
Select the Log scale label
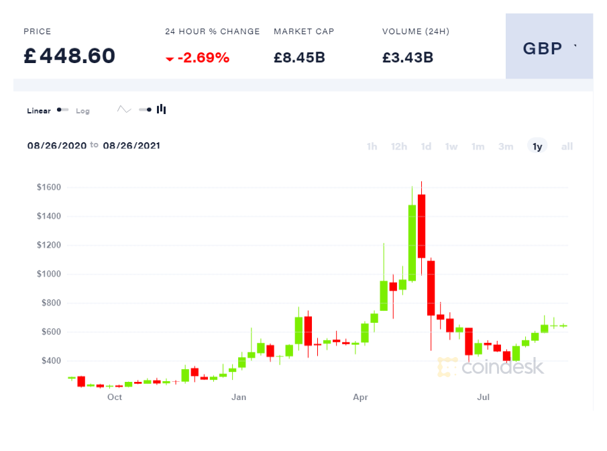point(82,111)
